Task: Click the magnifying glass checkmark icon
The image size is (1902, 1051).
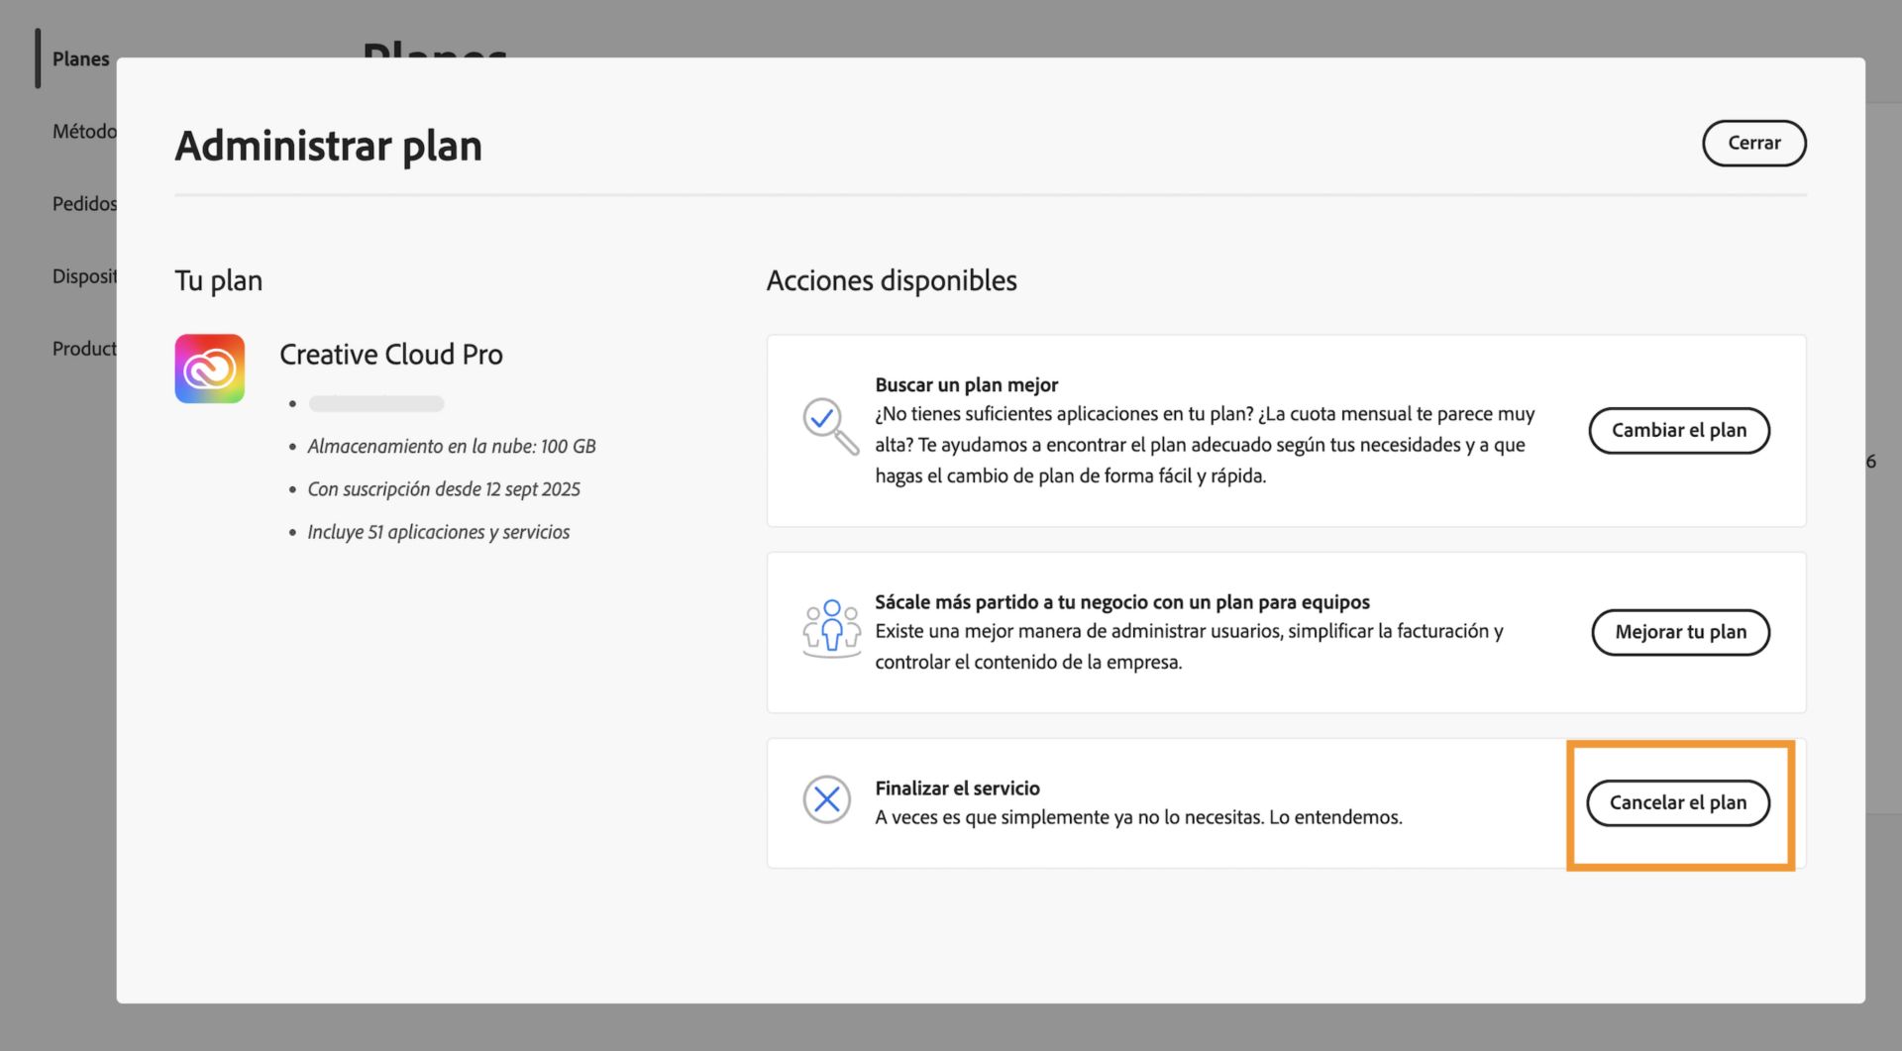Action: [829, 425]
